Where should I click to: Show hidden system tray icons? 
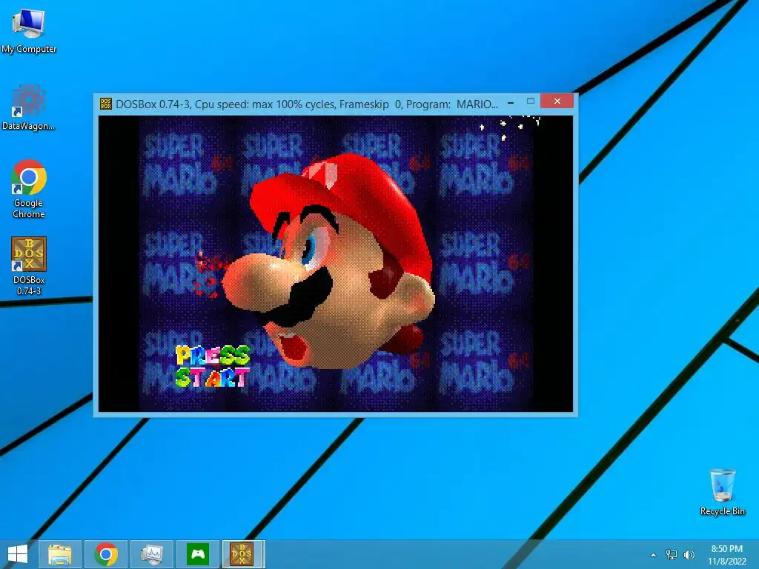[654, 555]
